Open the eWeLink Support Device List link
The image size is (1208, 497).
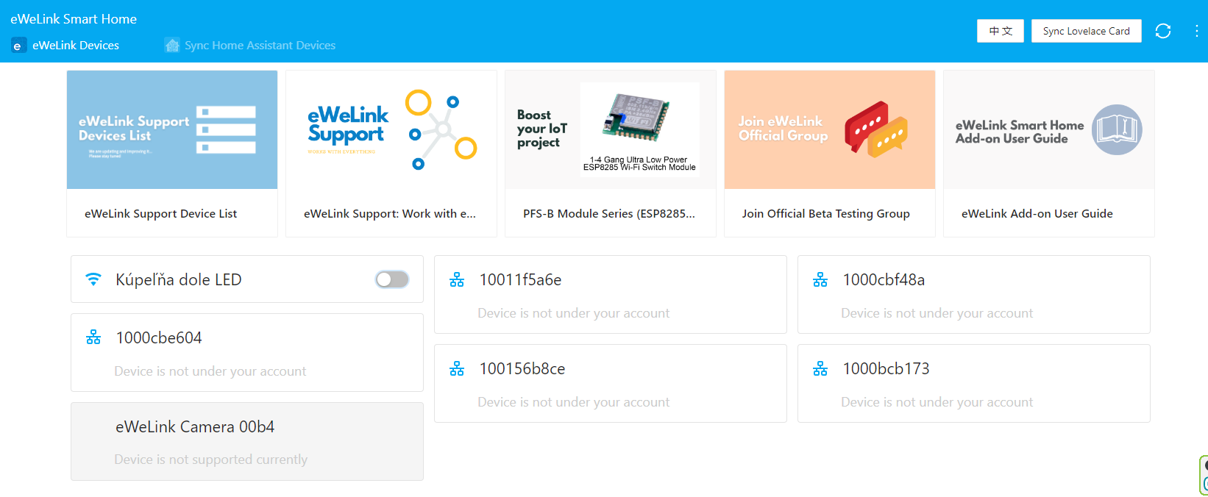[160, 213]
